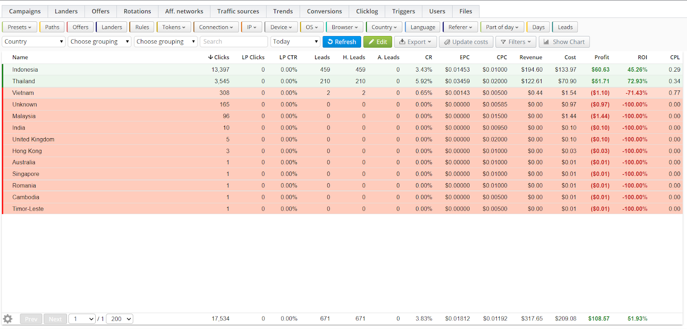Click the Next pagination button
The width and height of the screenshot is (687, 329).
55,319
